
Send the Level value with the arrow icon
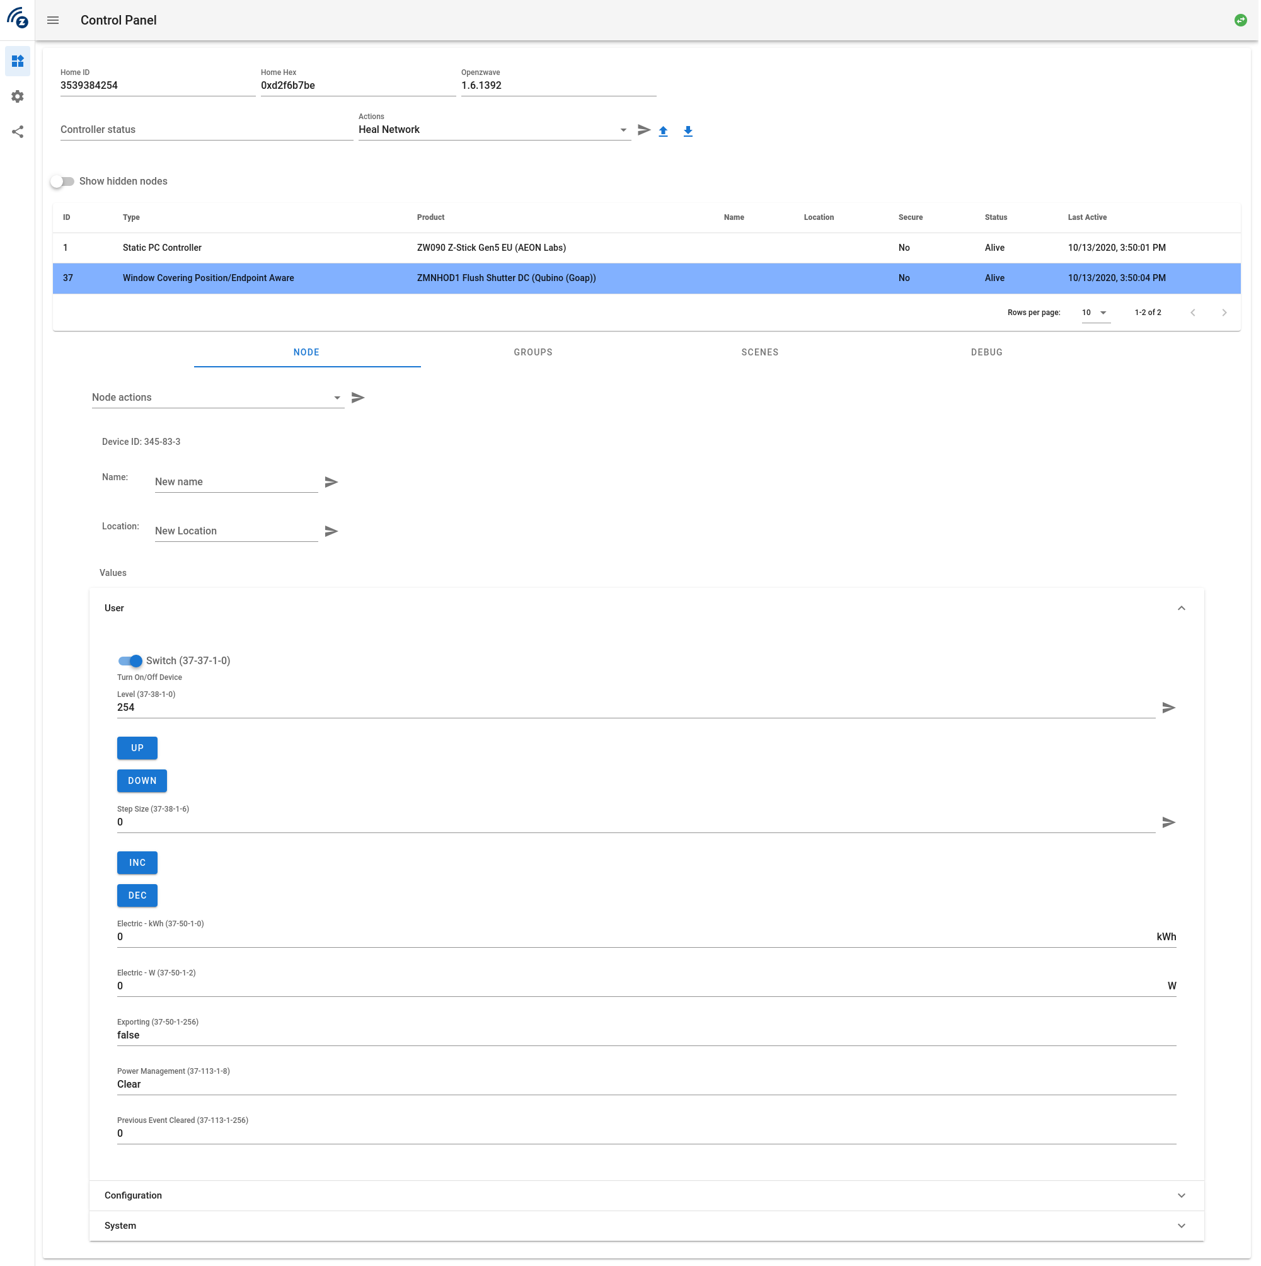pos(1168,707)
